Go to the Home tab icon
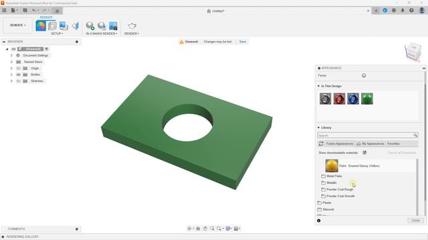This screenshot has width=428, height=240. tap(57, 11)
